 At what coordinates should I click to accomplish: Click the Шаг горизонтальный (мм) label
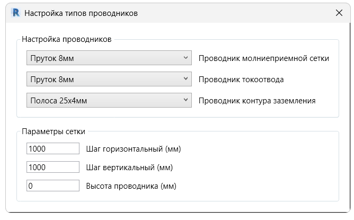pyautogui.click(x=134, y=149)
